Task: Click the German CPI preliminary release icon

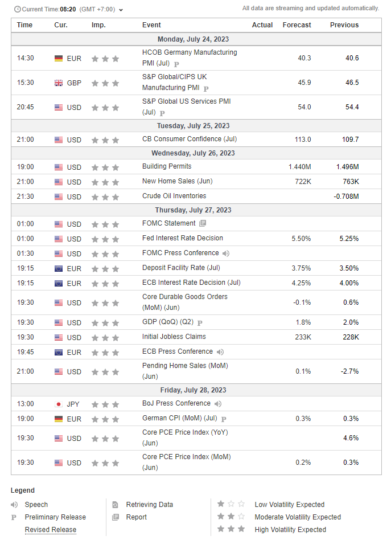Action: (x=224, y=419)
